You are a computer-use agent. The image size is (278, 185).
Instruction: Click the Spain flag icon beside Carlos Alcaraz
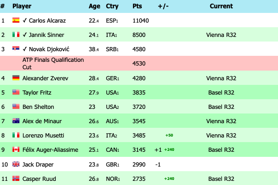point(16,20)
